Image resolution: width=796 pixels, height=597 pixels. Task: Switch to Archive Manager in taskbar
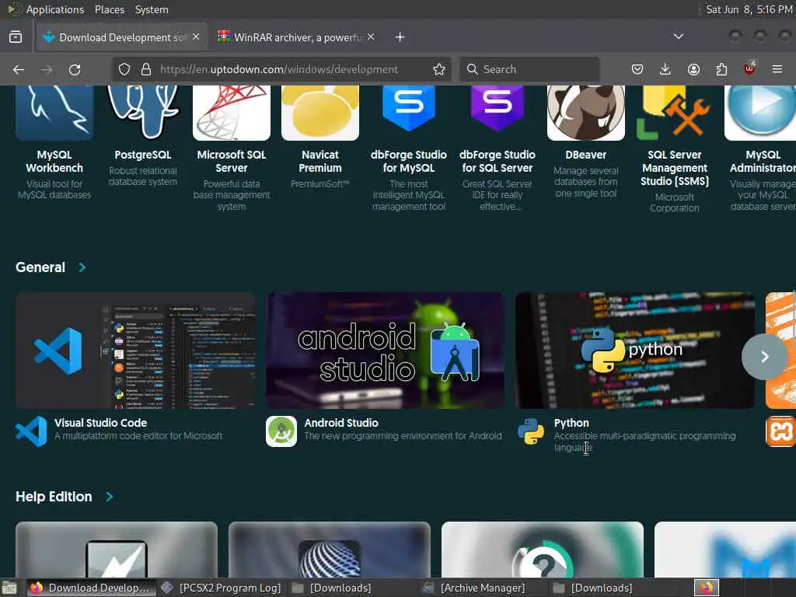click(473, 588)
